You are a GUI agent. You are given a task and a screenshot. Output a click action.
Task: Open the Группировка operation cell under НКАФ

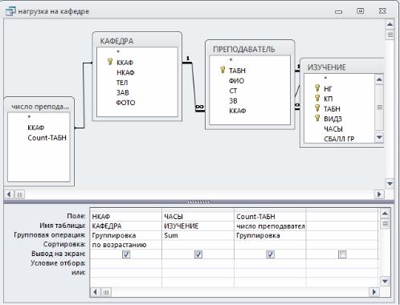coord(126,235)
